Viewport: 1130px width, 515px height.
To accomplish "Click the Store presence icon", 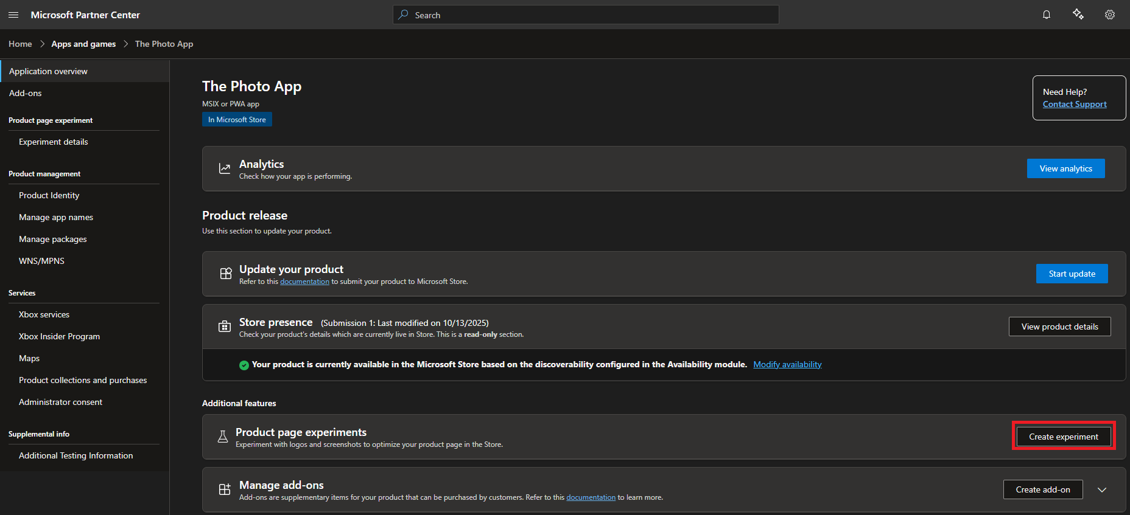I will coord(225,327).
